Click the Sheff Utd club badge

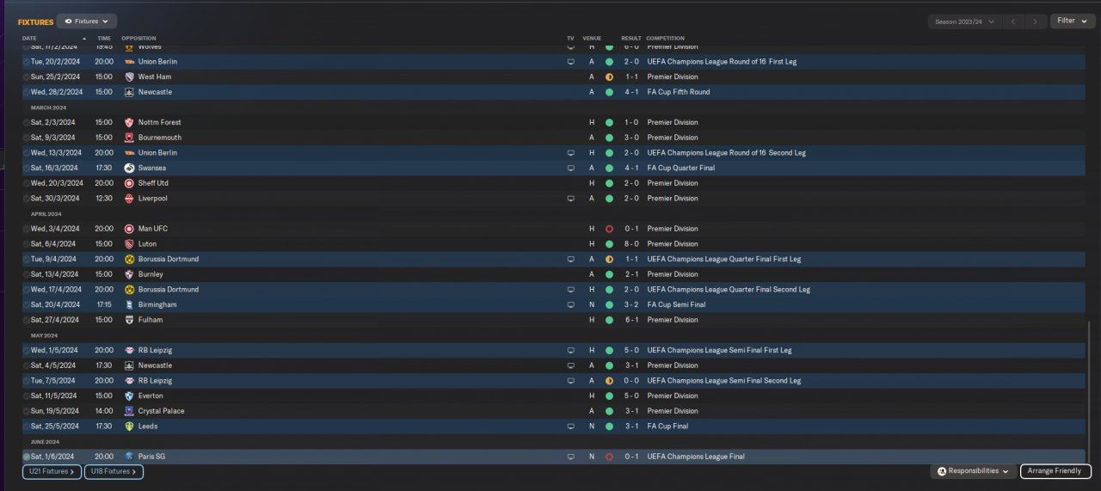click(129, 183)
